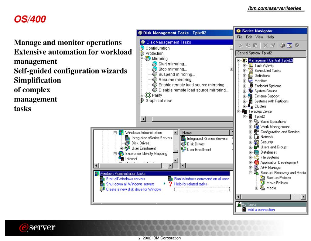Collapse the Windows Administration tree node

click(115, 133)
